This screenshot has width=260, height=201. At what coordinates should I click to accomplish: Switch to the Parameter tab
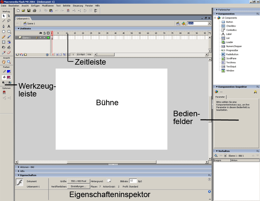(220, 97)
